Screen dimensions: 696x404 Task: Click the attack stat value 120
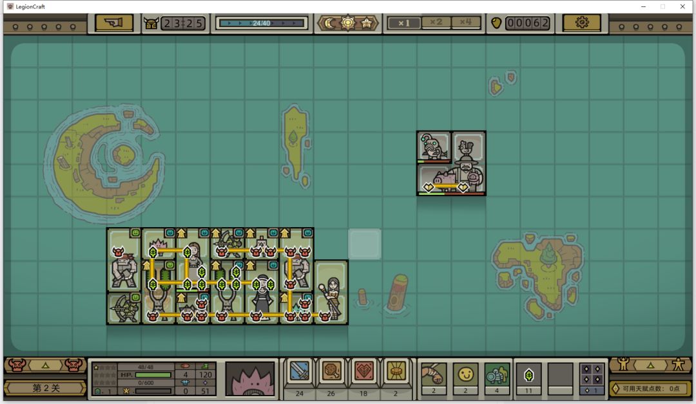205,375
